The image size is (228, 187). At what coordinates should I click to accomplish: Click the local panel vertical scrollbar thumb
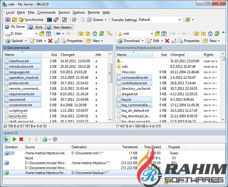pos(110,73)
